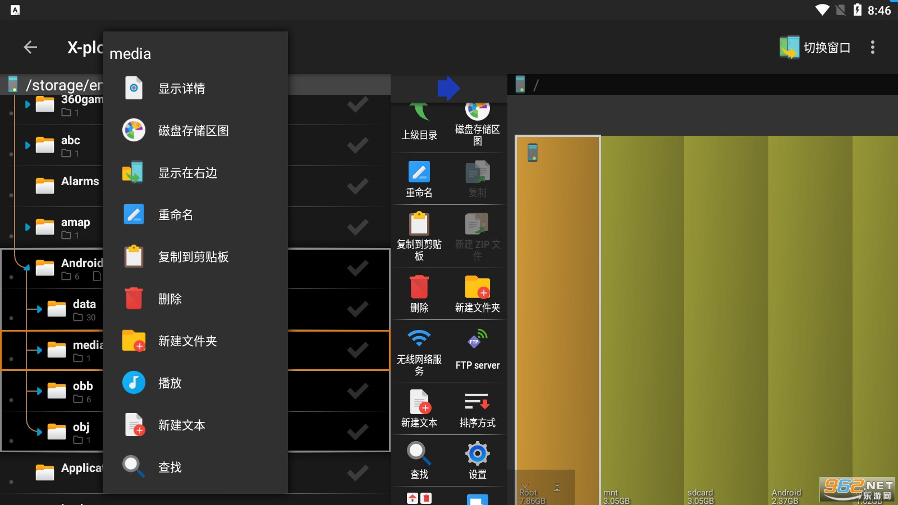This screenshot has width=898, height=505.
Task: Check the media row checkmark
Action: pos(358,350)
